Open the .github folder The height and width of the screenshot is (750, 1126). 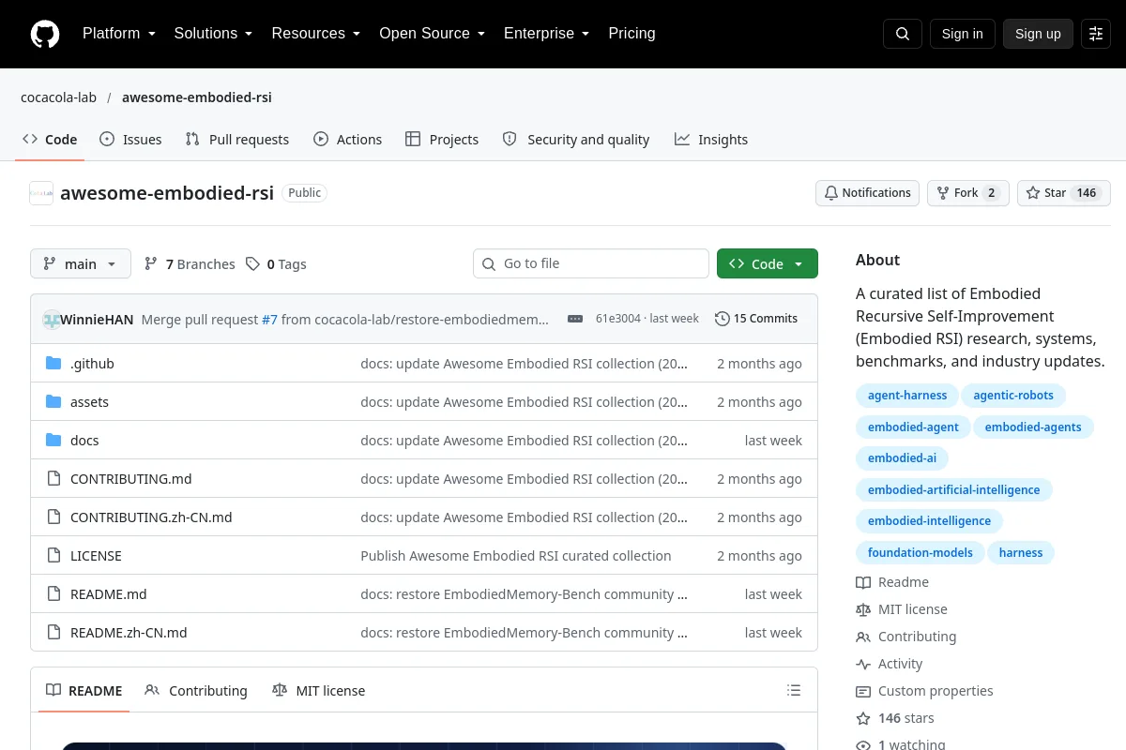(92, 364)
